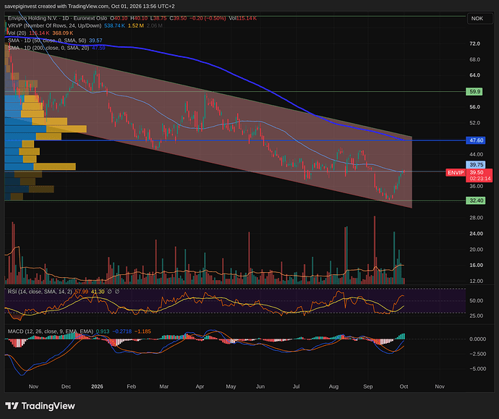This screenshot has width=499, height=419.
Task: Open the VRVP indicator legend
Action: coord(55,26)
